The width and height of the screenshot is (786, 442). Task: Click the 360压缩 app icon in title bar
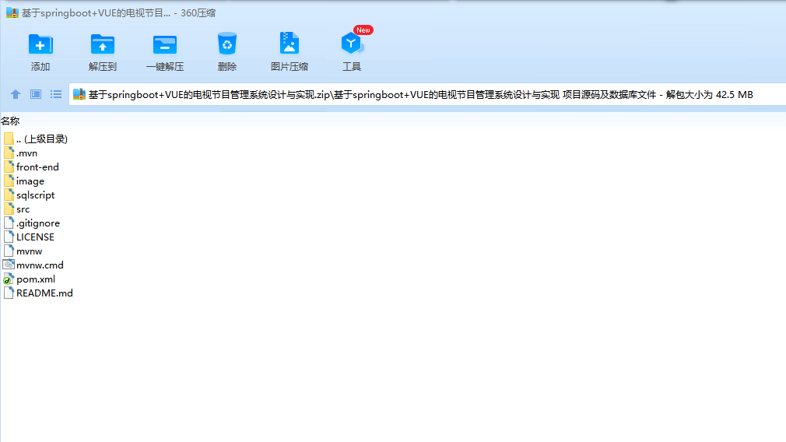click(x=12, y=12)
